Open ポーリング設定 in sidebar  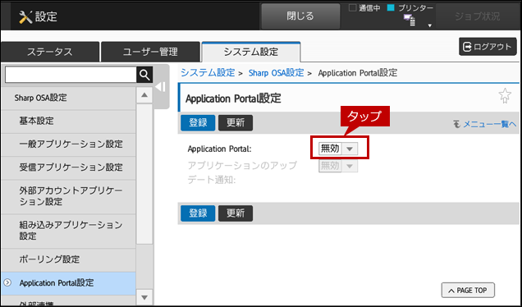coord(68,259)
